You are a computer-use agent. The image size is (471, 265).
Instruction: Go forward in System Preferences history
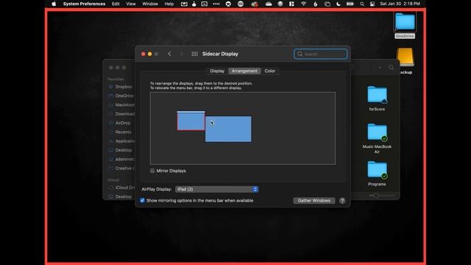(x=181, y=54)
